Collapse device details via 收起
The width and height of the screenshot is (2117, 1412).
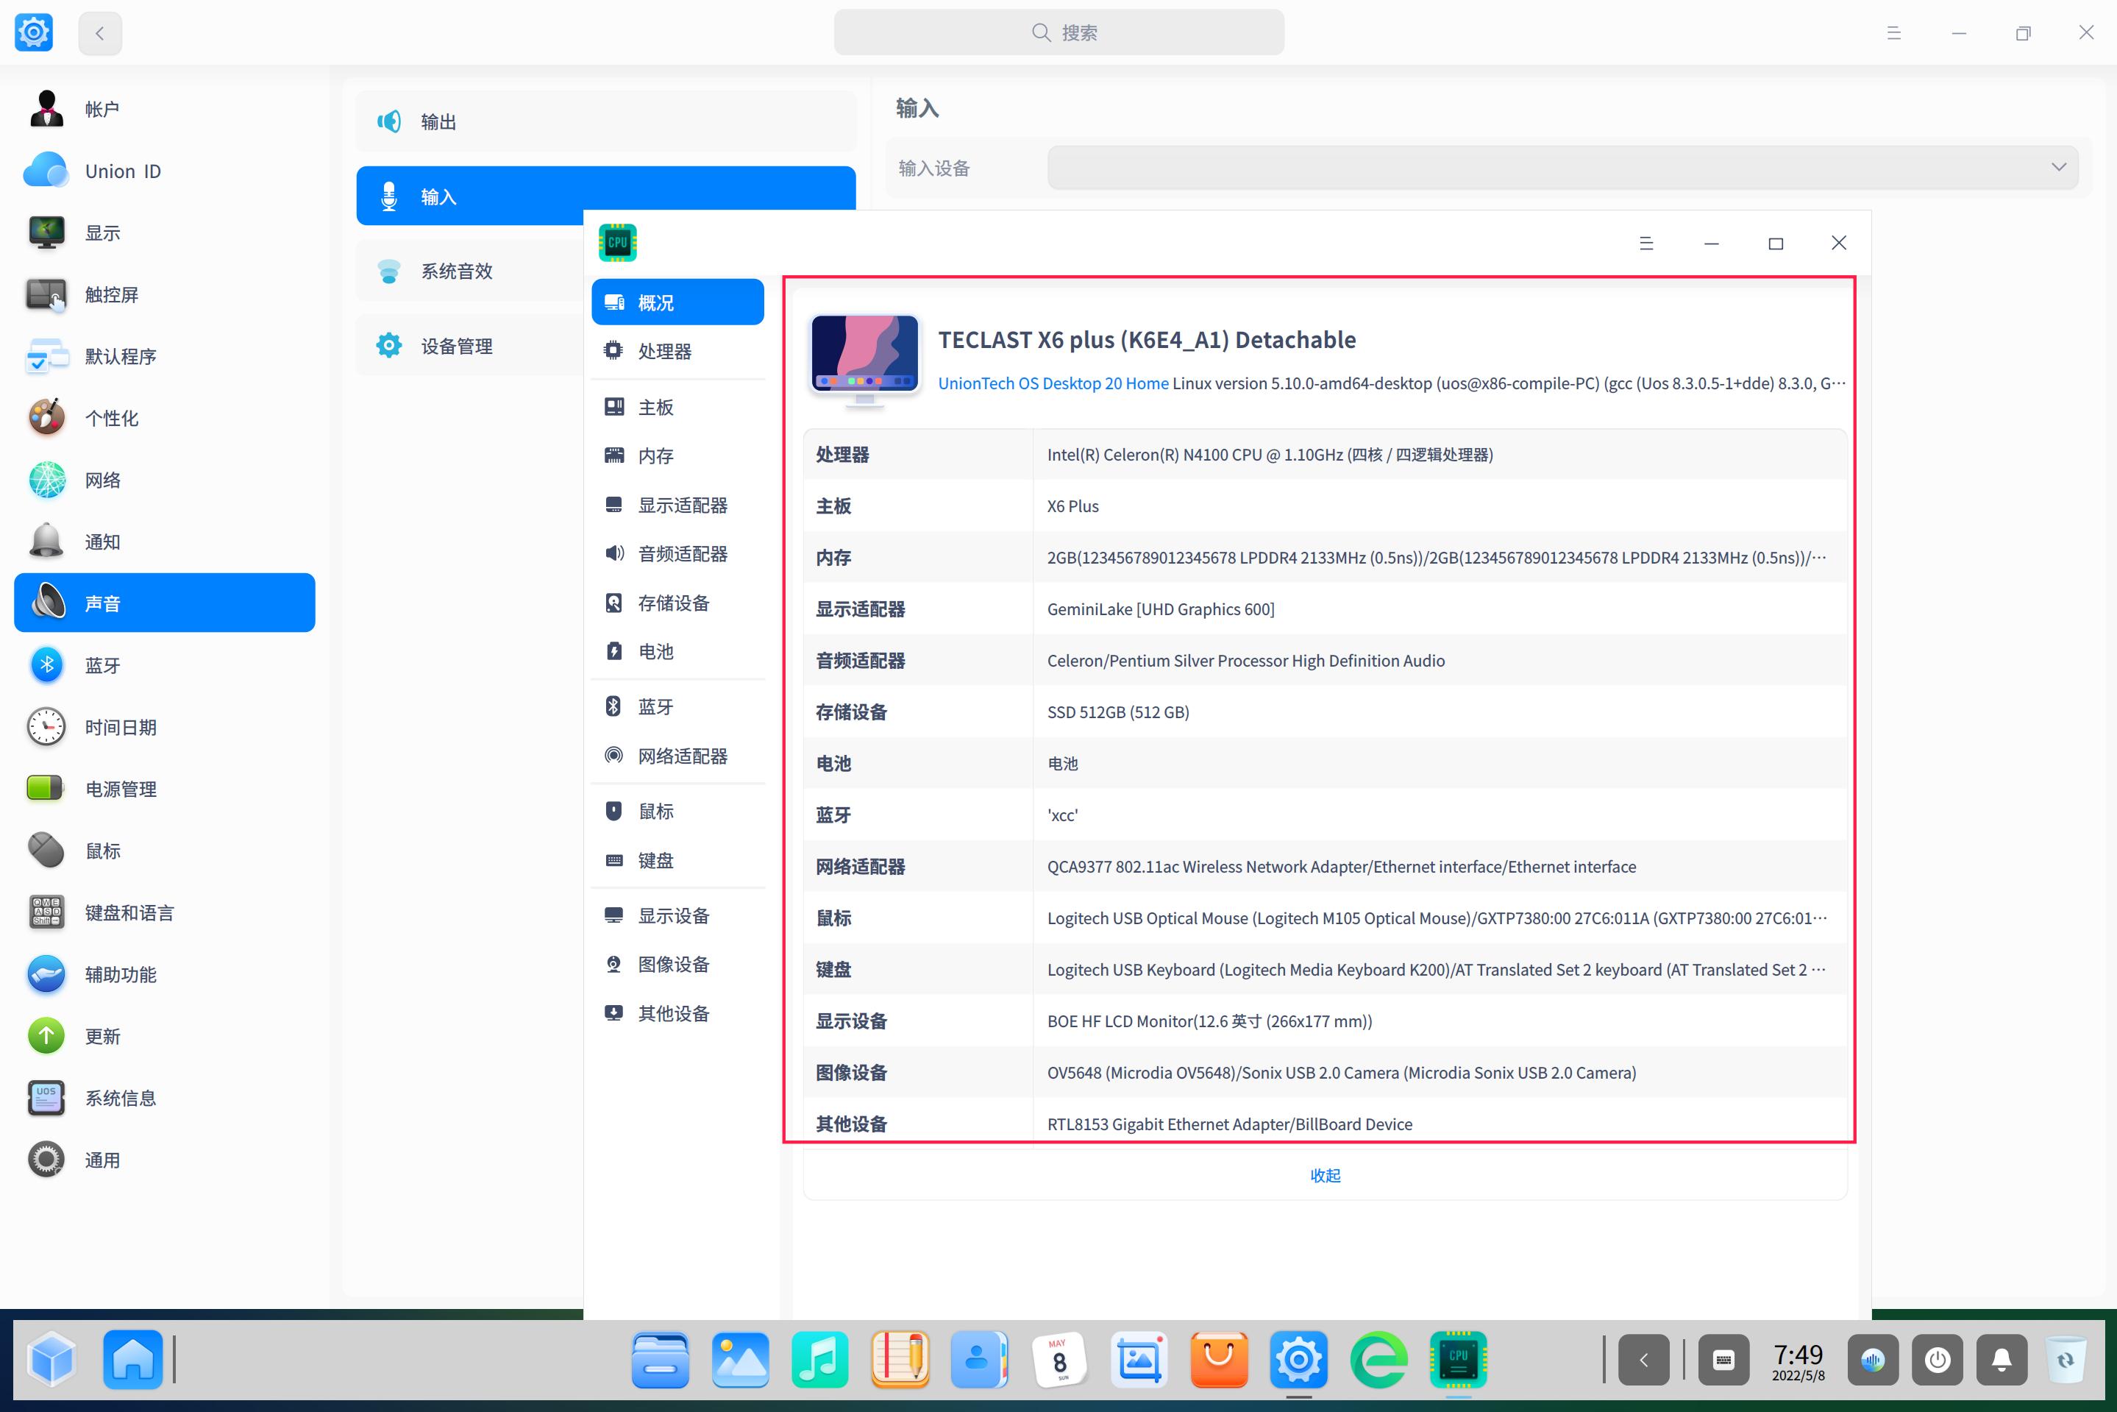tap(1324, 1174)
